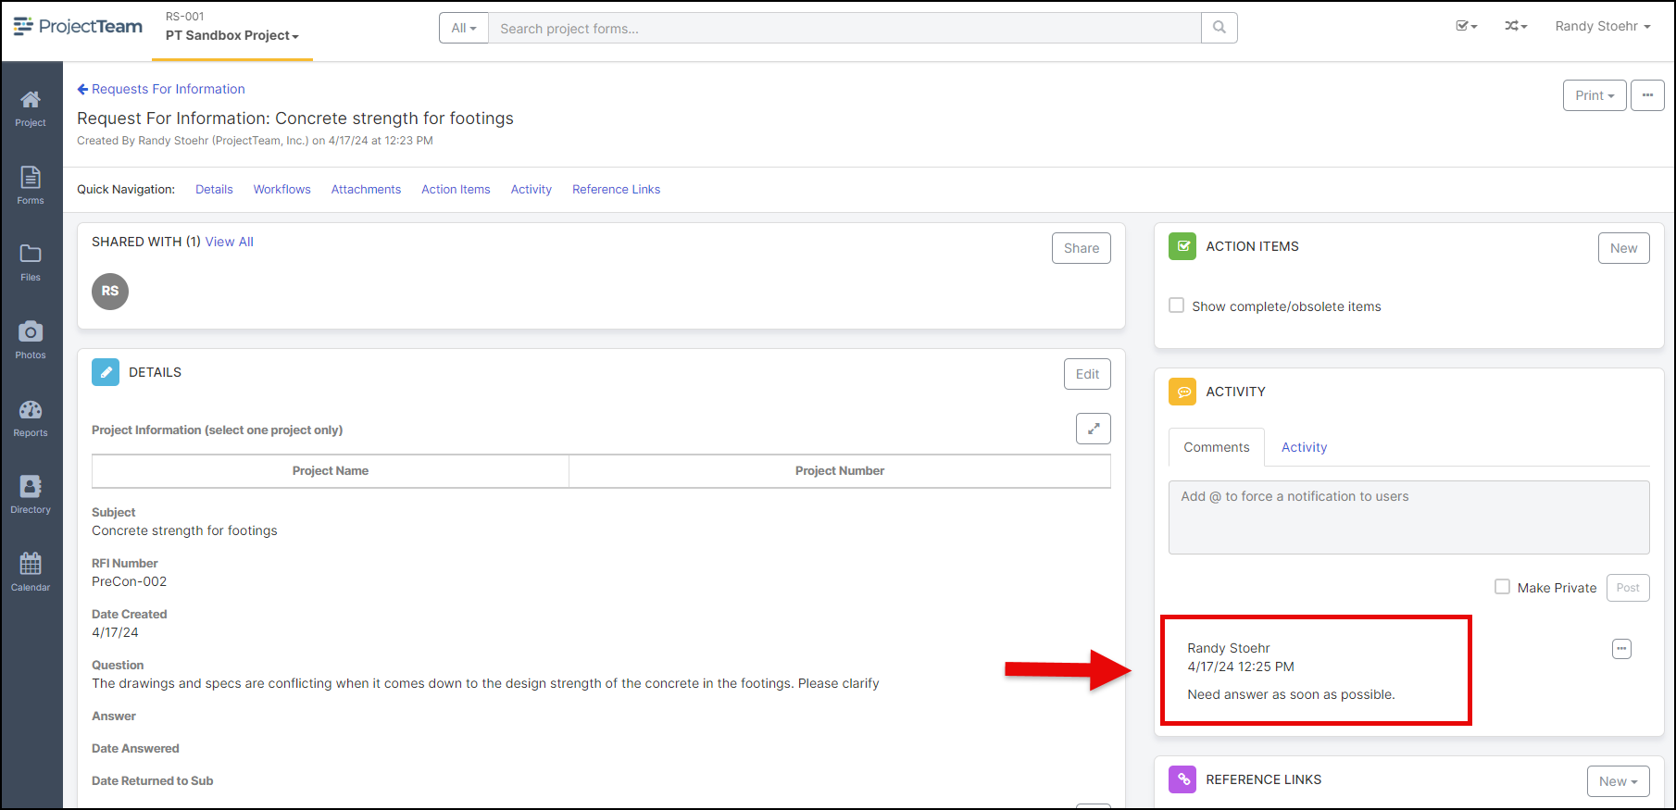The image size is (1676, 810).
Task: Click the View All shared link
Action: (x=230, y=242)
